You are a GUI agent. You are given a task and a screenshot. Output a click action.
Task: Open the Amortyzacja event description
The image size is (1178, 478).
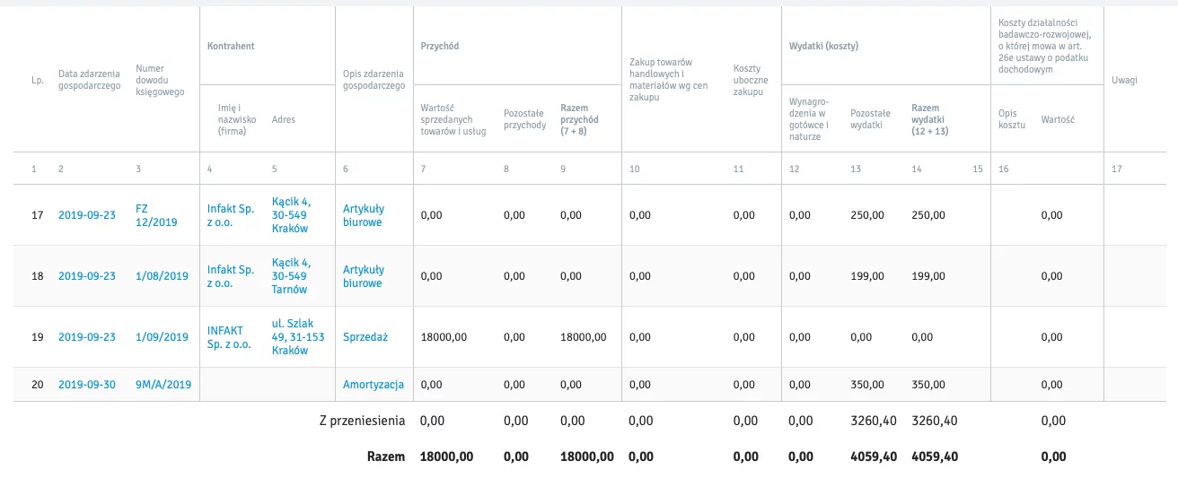coord(374,385)
